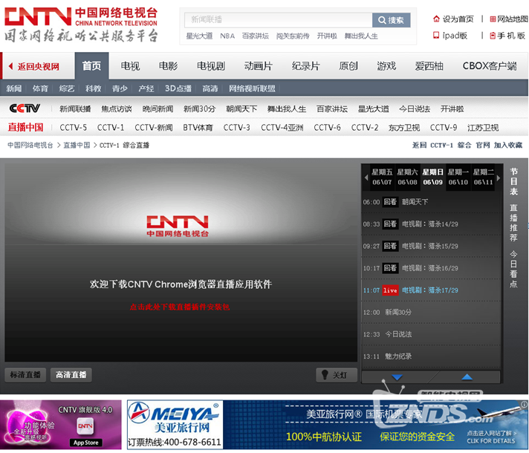This screenshot has height=453, width=529.
Task: Select the 星期五 06\07 schedule tab
Action: tap(382, 177)
